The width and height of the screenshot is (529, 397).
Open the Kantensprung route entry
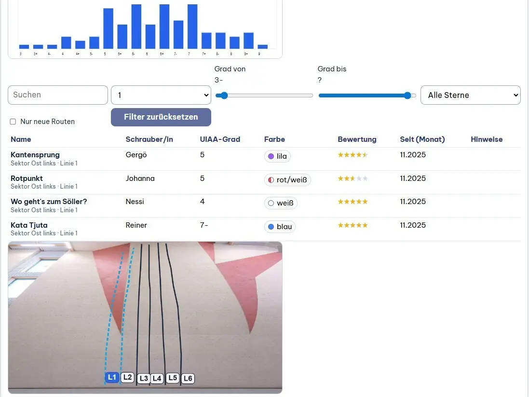coord(35,155)
